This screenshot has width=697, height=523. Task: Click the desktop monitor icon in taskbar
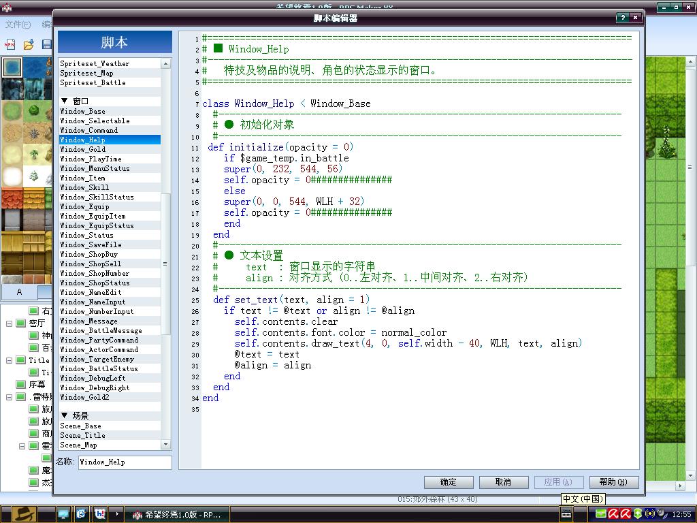[63, 514]
